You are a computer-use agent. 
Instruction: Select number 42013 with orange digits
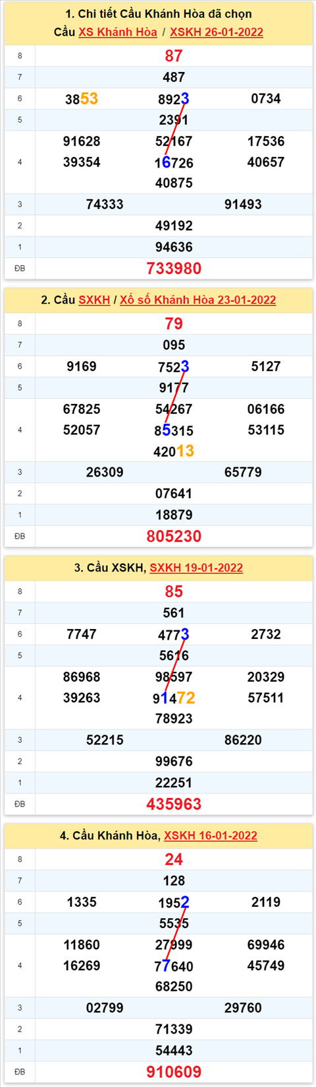click(174, 451)
